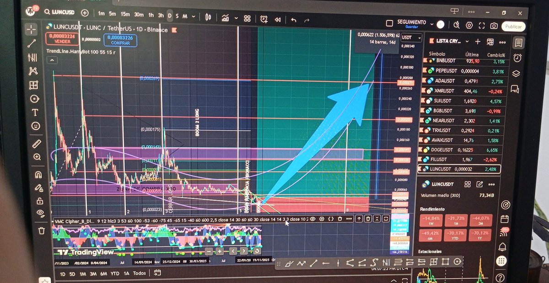Open the watchlist panel in right sidebar
The image size is (549, 283).
(518, 43)
